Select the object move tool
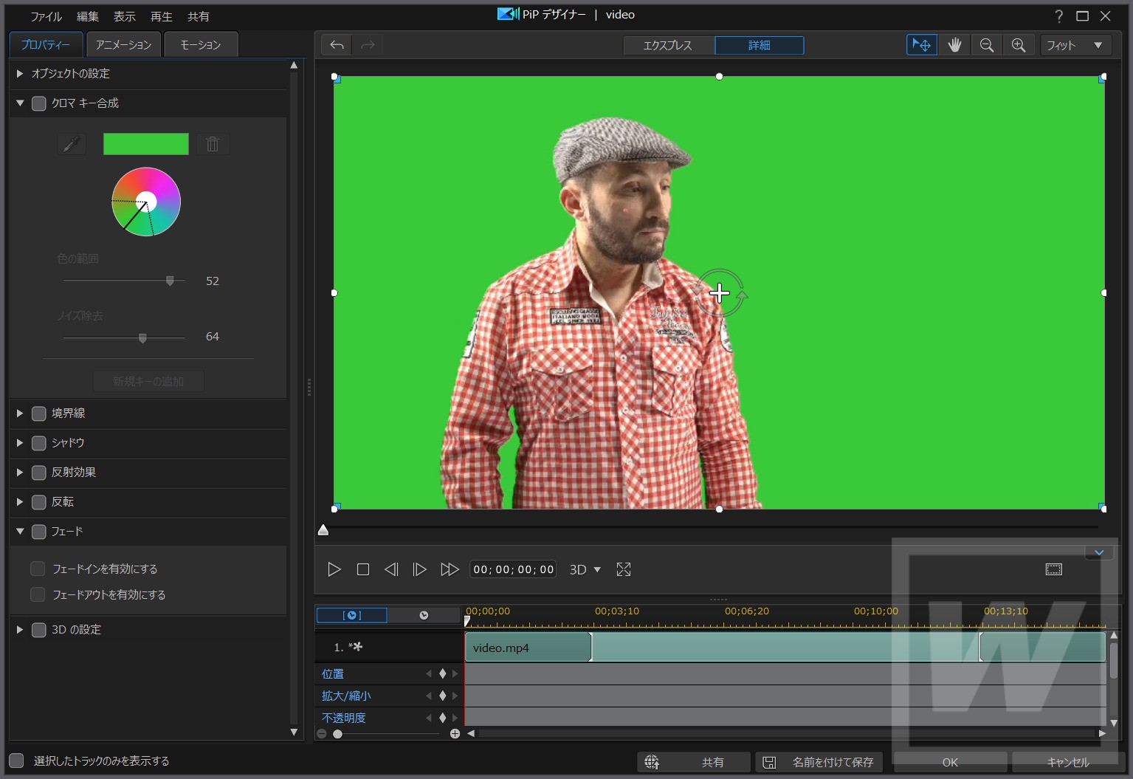Image resolution: width=1133 pixels, height=779 pixels. pyautogui.click(x=922, y=45)
